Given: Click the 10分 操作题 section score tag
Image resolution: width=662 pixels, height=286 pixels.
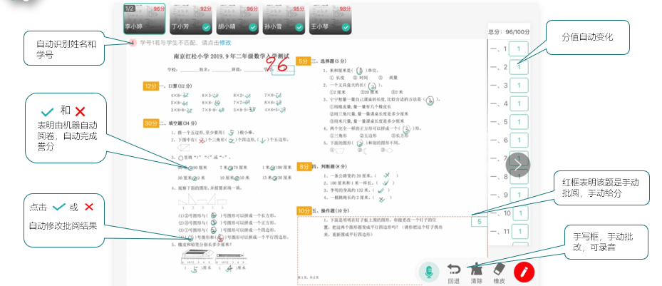Looking at the screenshot, I should tap(304, 211).
